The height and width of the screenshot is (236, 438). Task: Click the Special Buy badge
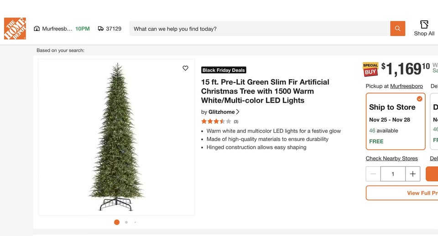(370, 69)
